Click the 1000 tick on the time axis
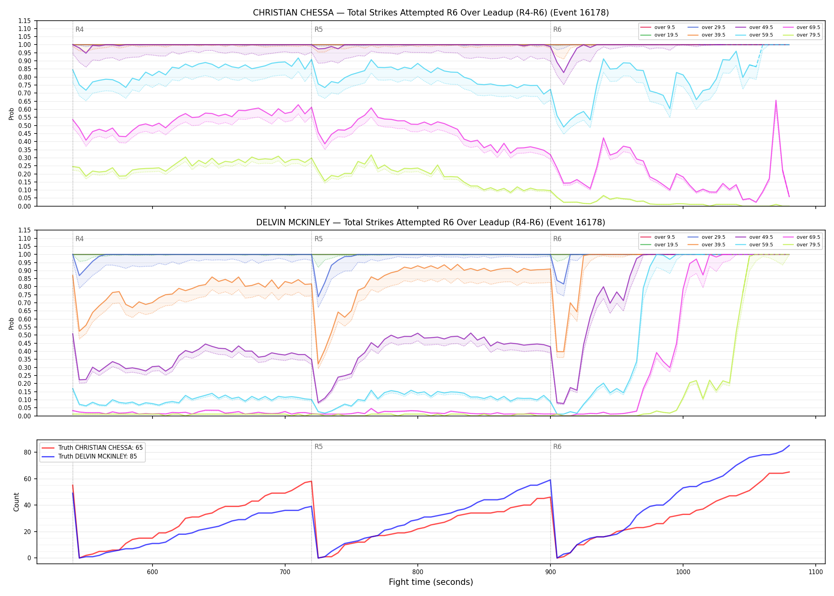This screenshot has width=834, height=596. 683,572
